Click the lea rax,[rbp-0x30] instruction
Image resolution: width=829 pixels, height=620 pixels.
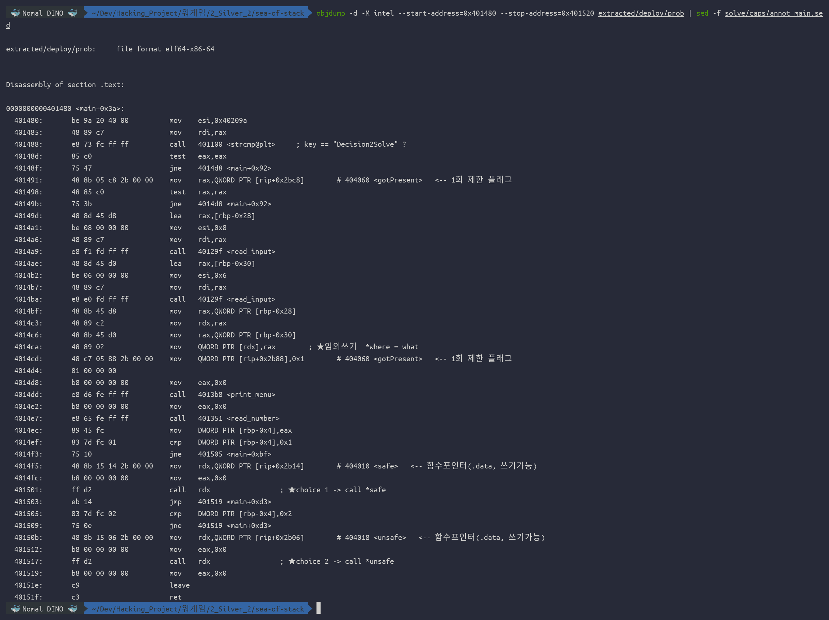212,264
